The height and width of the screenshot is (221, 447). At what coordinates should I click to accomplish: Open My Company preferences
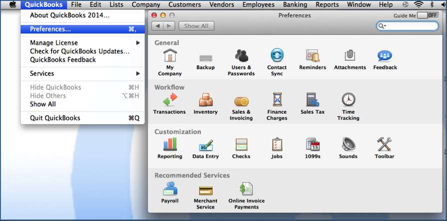[x=170, y=62]
